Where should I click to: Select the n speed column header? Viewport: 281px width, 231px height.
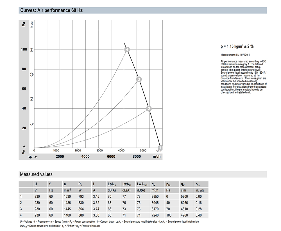tap(65, 185)
